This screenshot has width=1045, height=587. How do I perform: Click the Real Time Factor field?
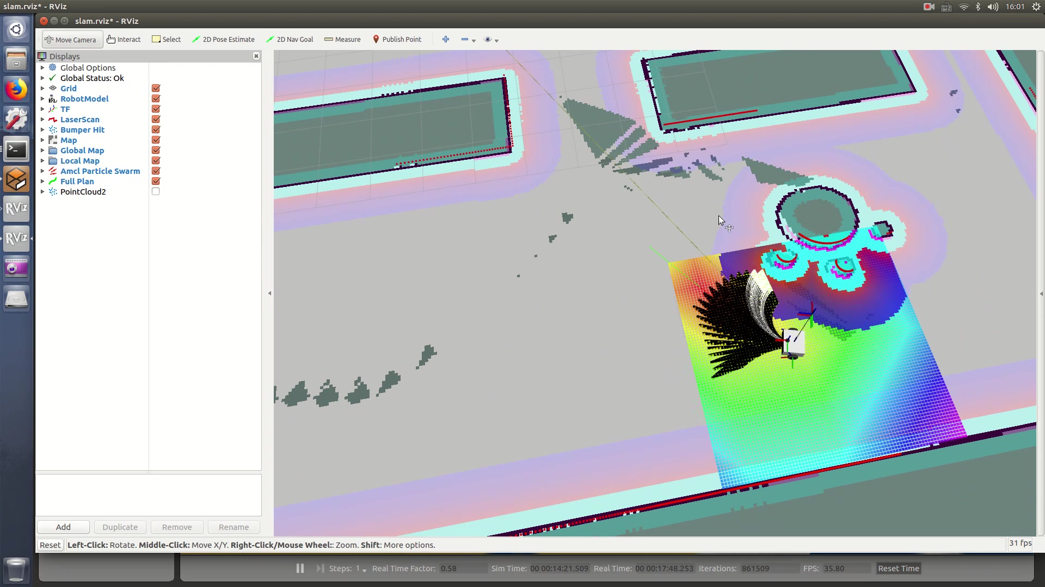tap(463, 569)
